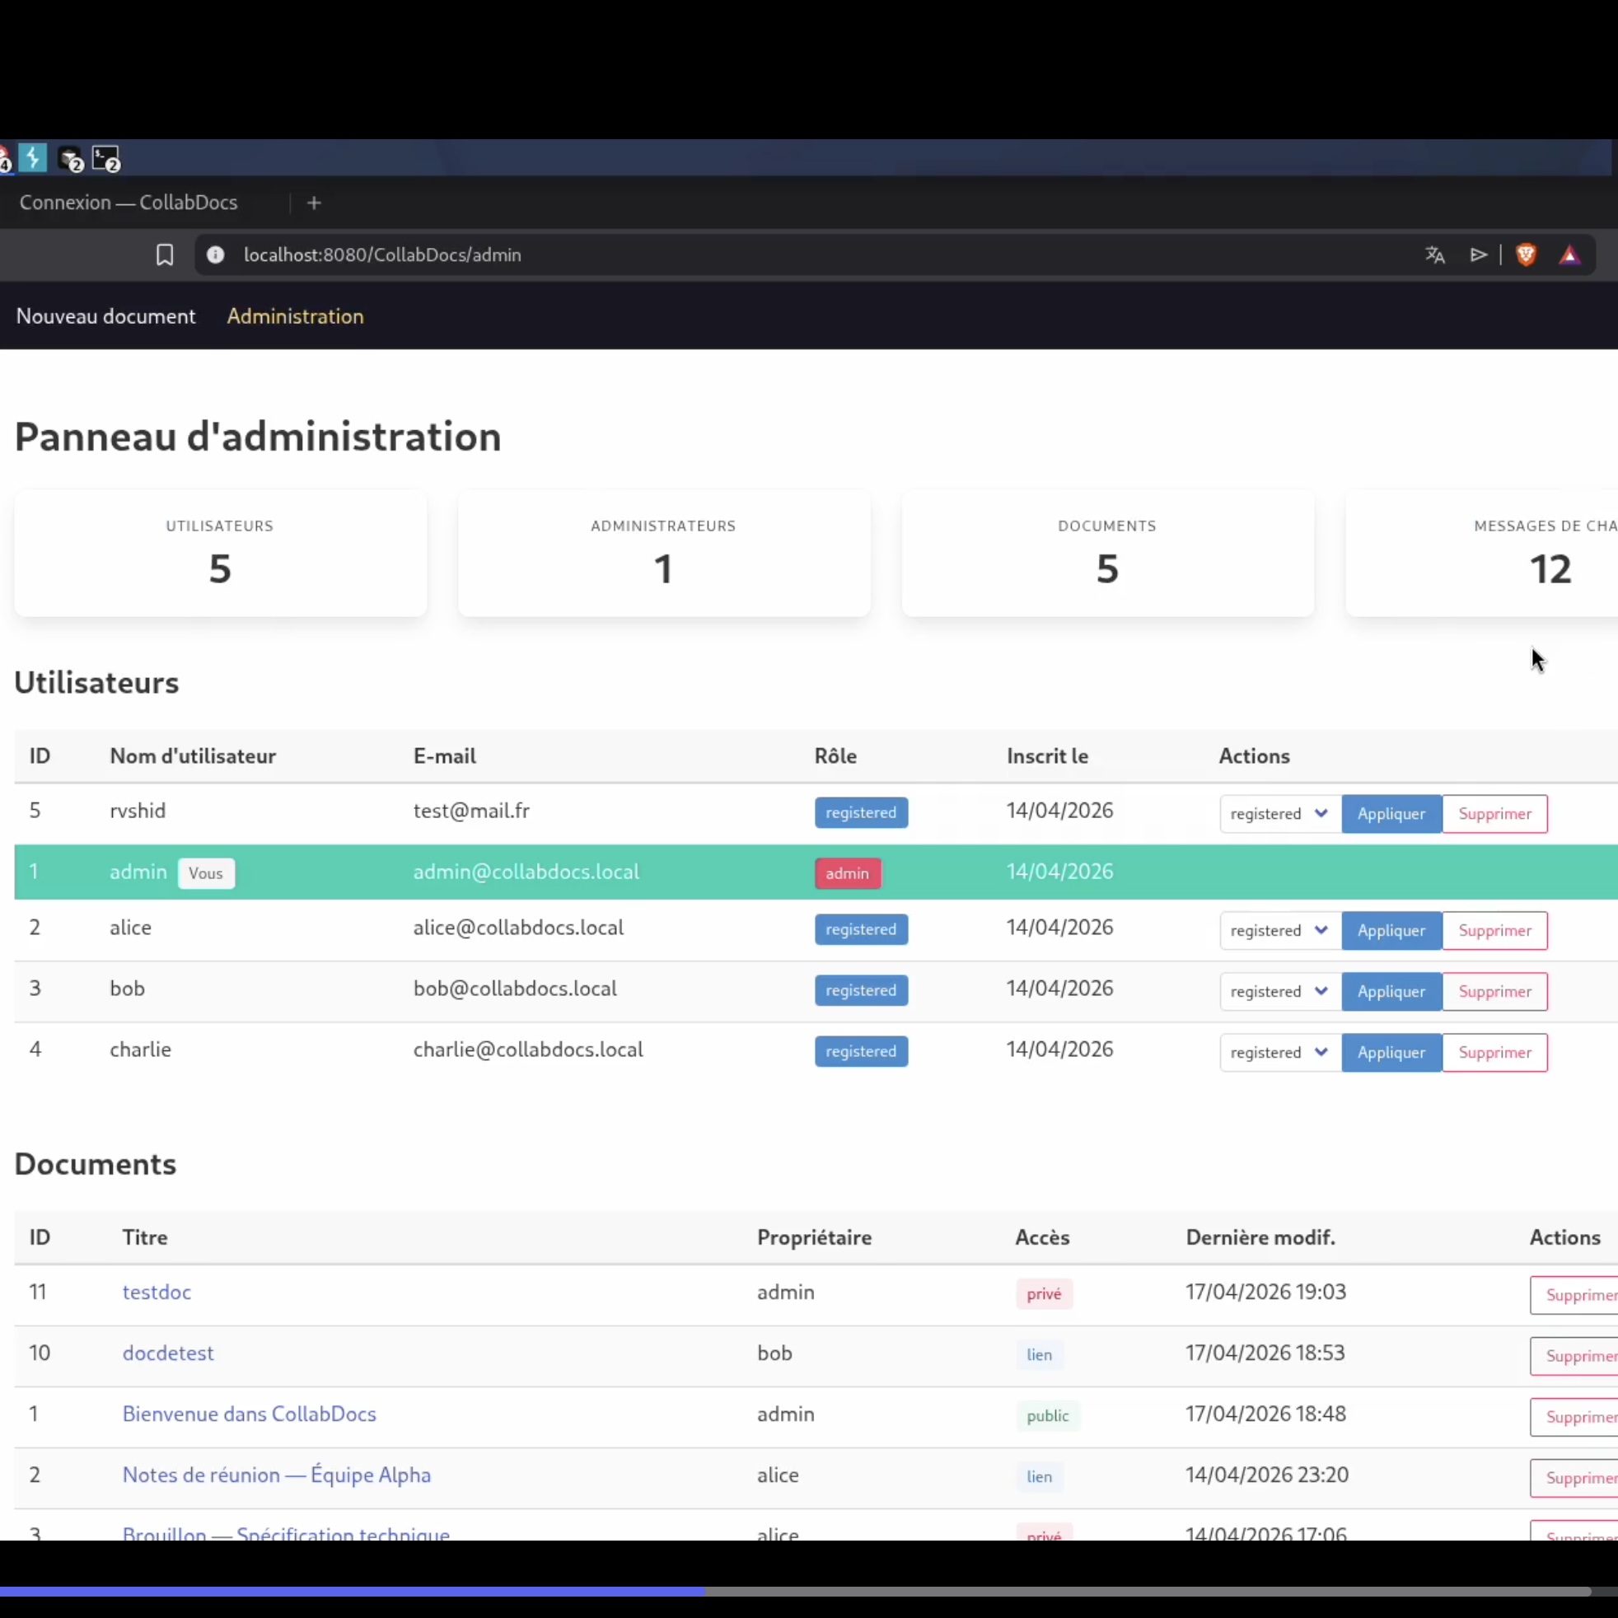
Task: Open new tab with plus icon
Action: pos(314,203)
